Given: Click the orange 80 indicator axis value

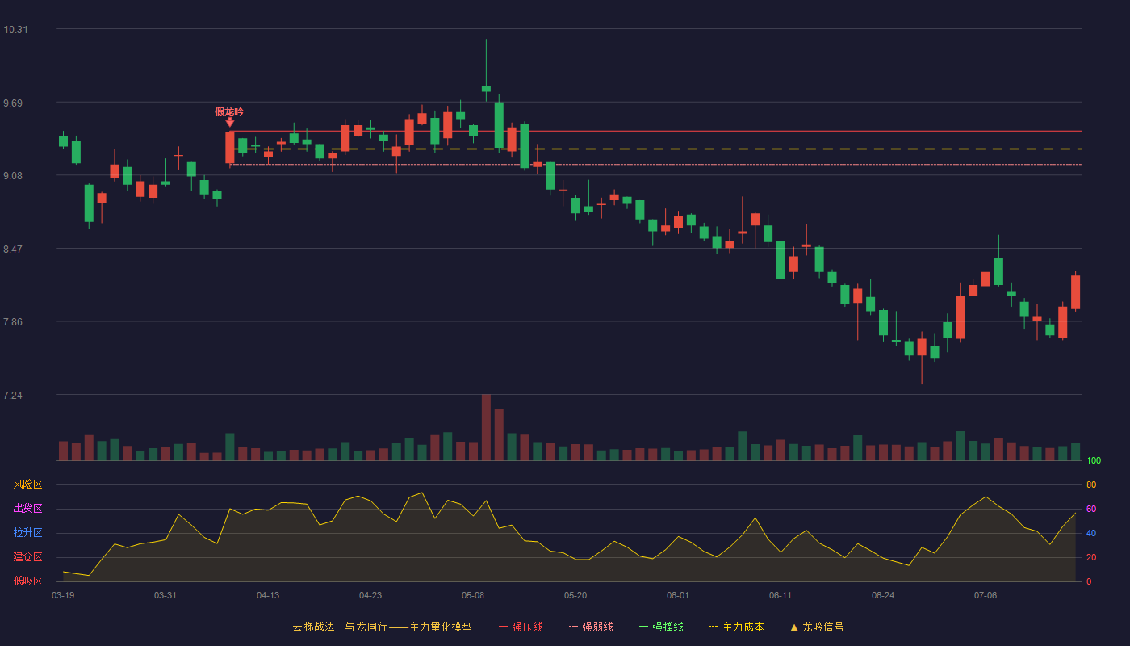Looking at the screenshot, I should click(x=1091, y=484).
